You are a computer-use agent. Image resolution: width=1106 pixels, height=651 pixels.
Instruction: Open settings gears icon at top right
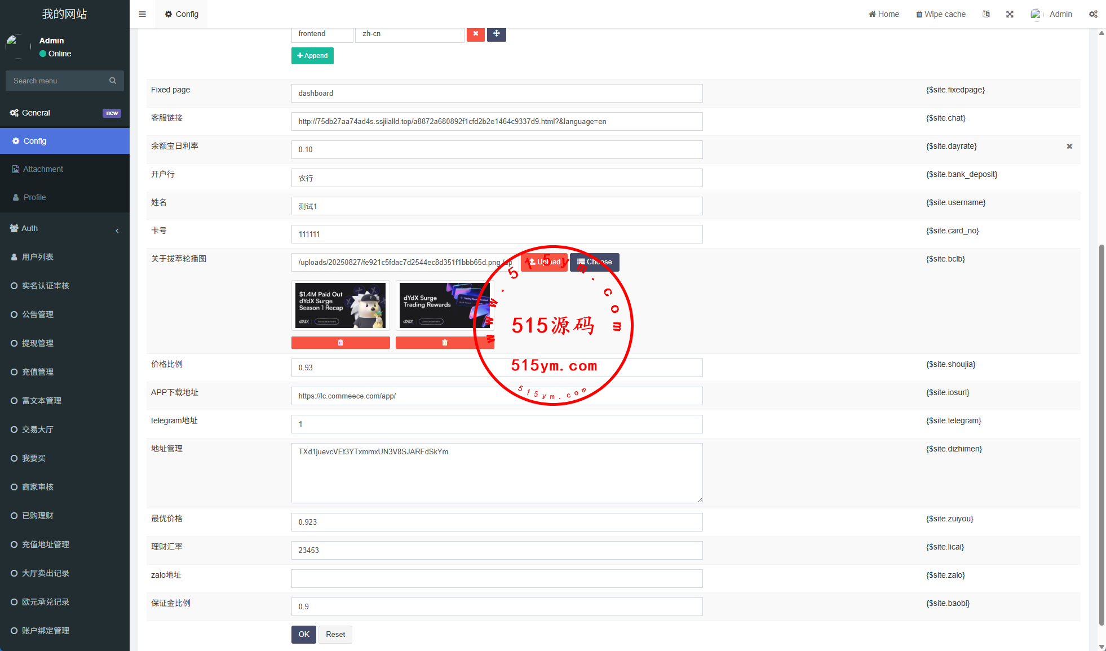(1093, 14)
